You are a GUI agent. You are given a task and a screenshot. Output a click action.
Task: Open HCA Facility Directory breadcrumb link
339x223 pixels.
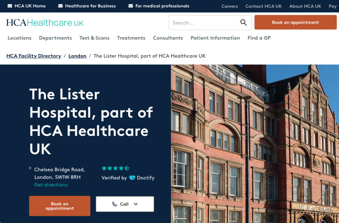click(34, 56)
